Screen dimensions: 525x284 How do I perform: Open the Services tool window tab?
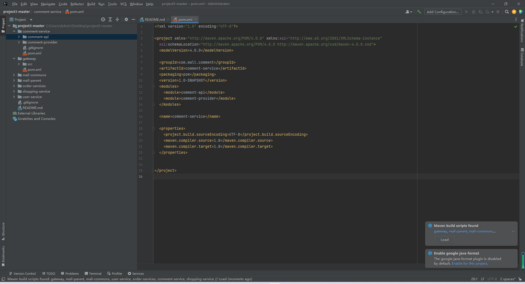(x=136, y=273)
